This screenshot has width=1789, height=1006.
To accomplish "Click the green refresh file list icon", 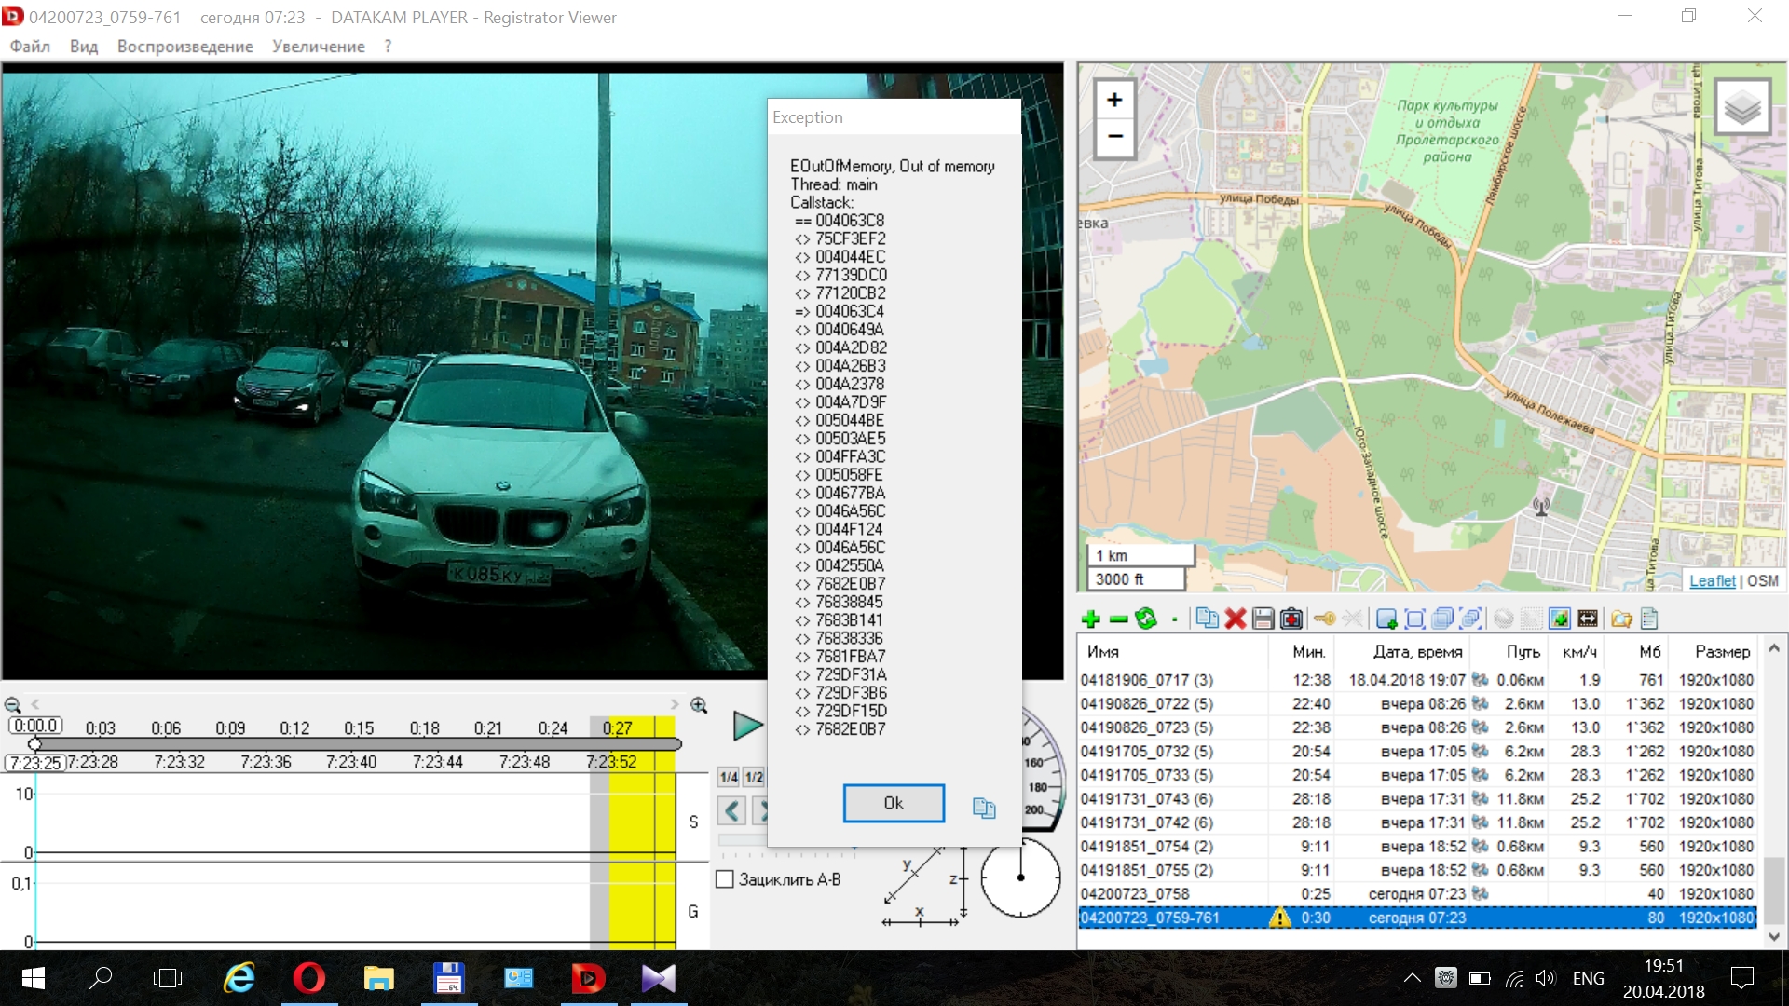I will [1147, 619].
